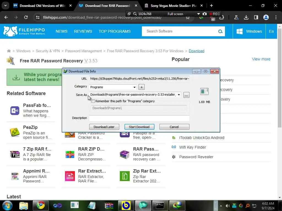The width and height of the screenshot is (282, 211).
Task: Click the URL field in dialog
Action: (x=139, y=79)
